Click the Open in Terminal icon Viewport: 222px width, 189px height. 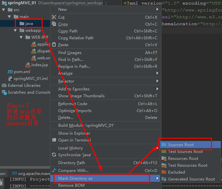[x=54, y=140]
